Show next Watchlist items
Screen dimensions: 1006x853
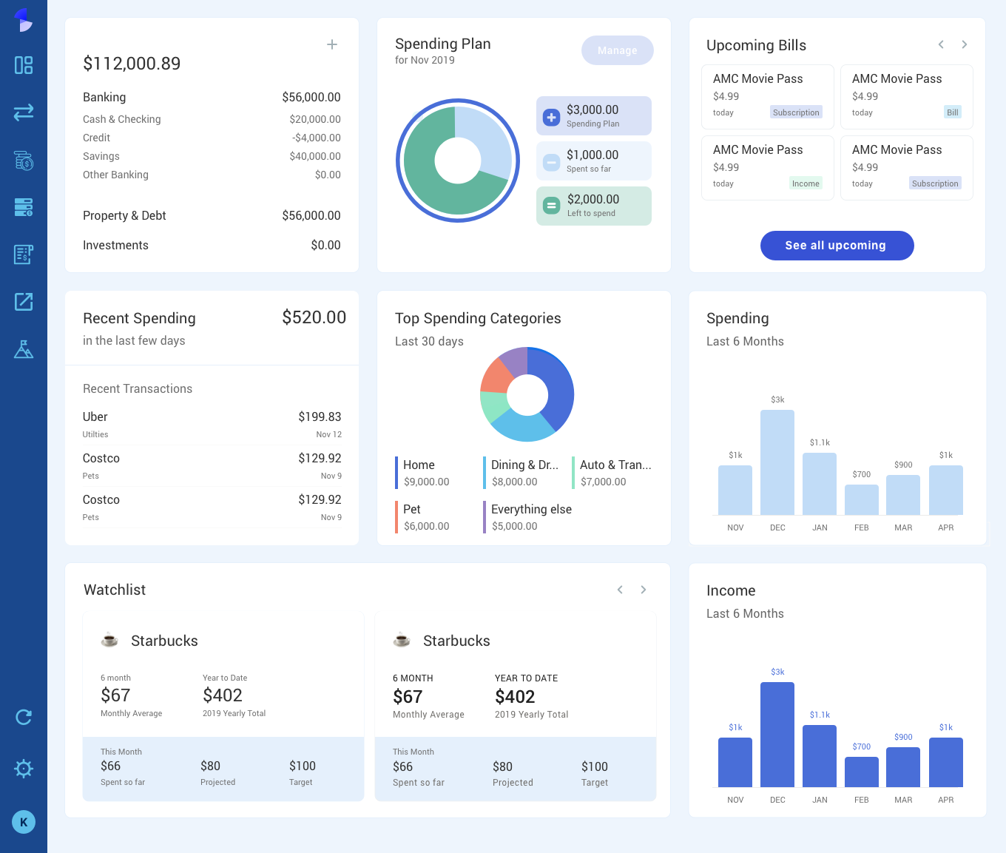click(644, 590)
